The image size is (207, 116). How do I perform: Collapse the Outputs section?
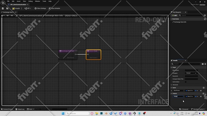point(171,94)
